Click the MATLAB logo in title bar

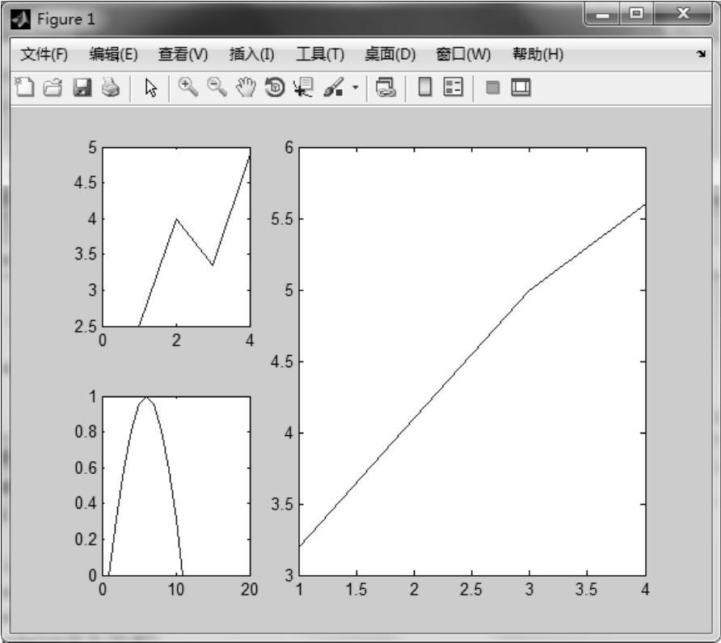(x=20, y=19)
